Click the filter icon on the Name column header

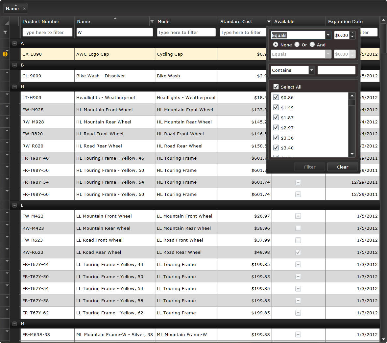(152, 21)
